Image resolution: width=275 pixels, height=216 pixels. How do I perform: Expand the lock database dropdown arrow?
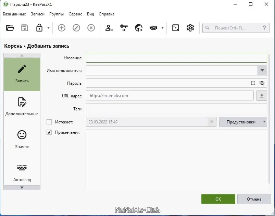click(48, 28)
